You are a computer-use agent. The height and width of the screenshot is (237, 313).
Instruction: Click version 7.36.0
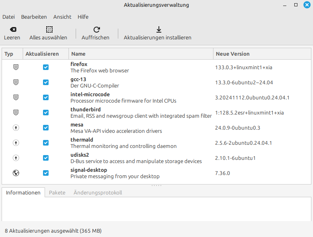[x=223, y=173]
